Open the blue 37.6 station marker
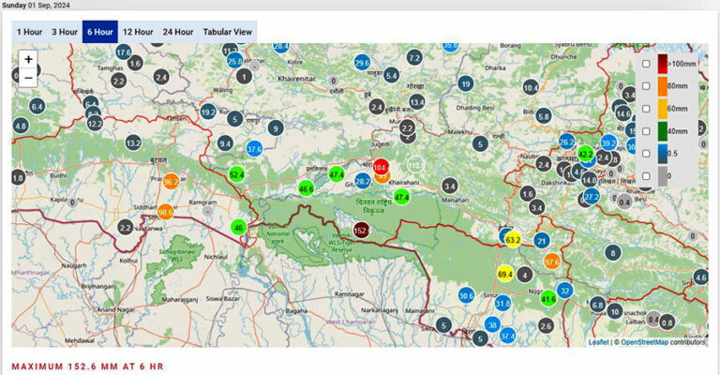 [254, 148]
